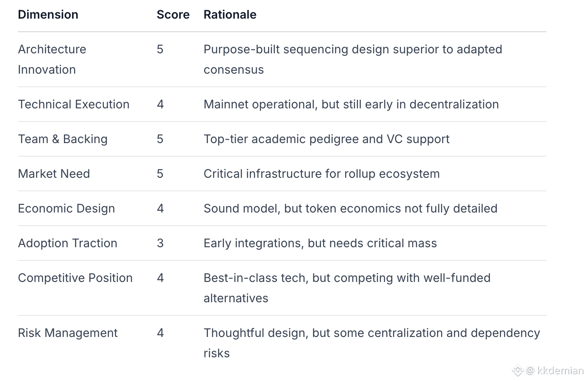This screenshot has height=381, width=587.
Task: Select the Adoption Traction dimension cell
Action: (x=68, y=243)
